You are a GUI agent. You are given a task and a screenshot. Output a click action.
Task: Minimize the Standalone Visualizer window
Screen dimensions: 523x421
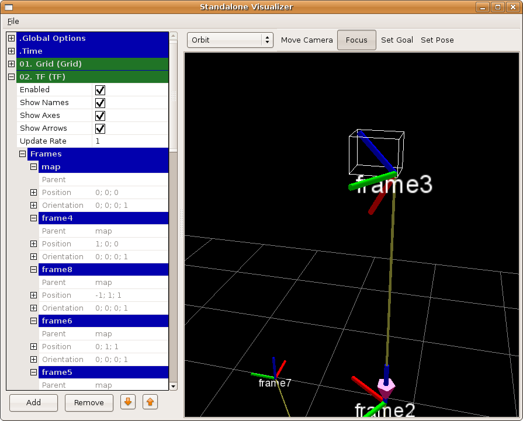pos(483,7)
